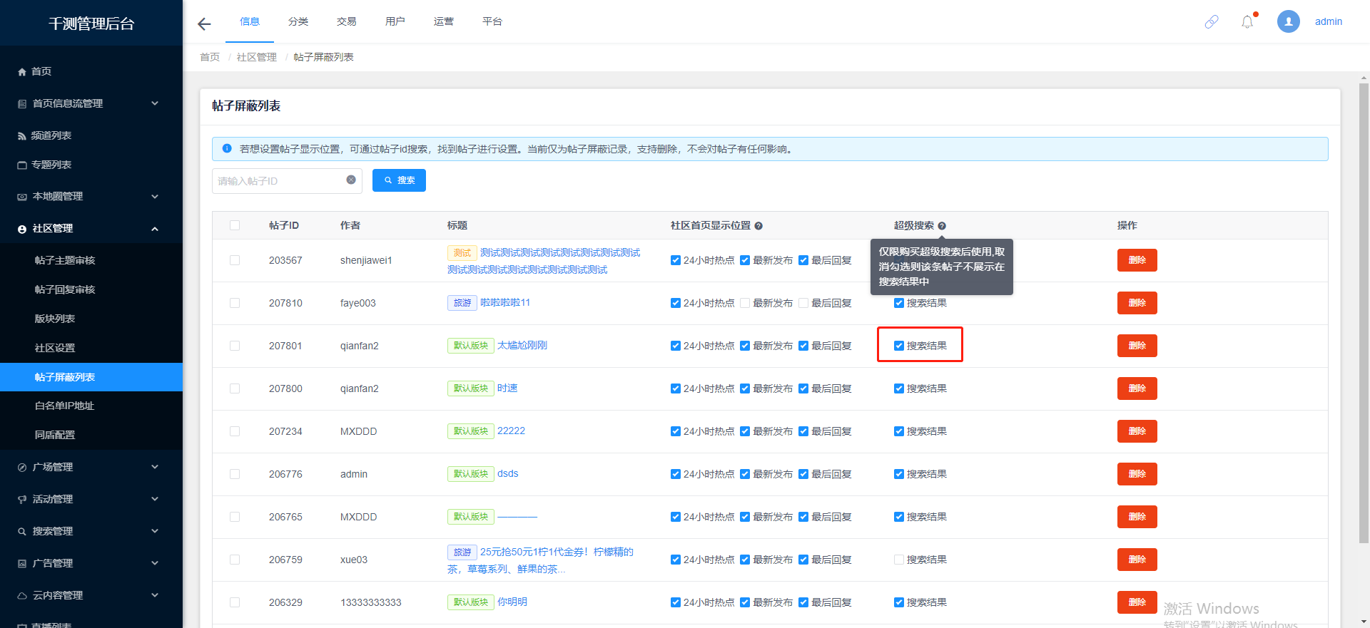Switch to the 运营 top tab
Screen dimensions: 1370x628
444,21
